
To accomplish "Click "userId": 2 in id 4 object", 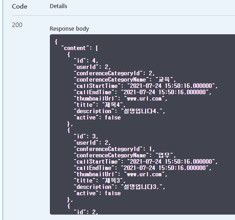I will [92, 67].
